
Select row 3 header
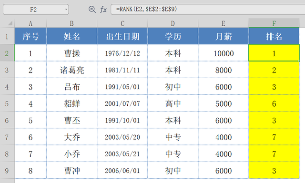point(7,70)
